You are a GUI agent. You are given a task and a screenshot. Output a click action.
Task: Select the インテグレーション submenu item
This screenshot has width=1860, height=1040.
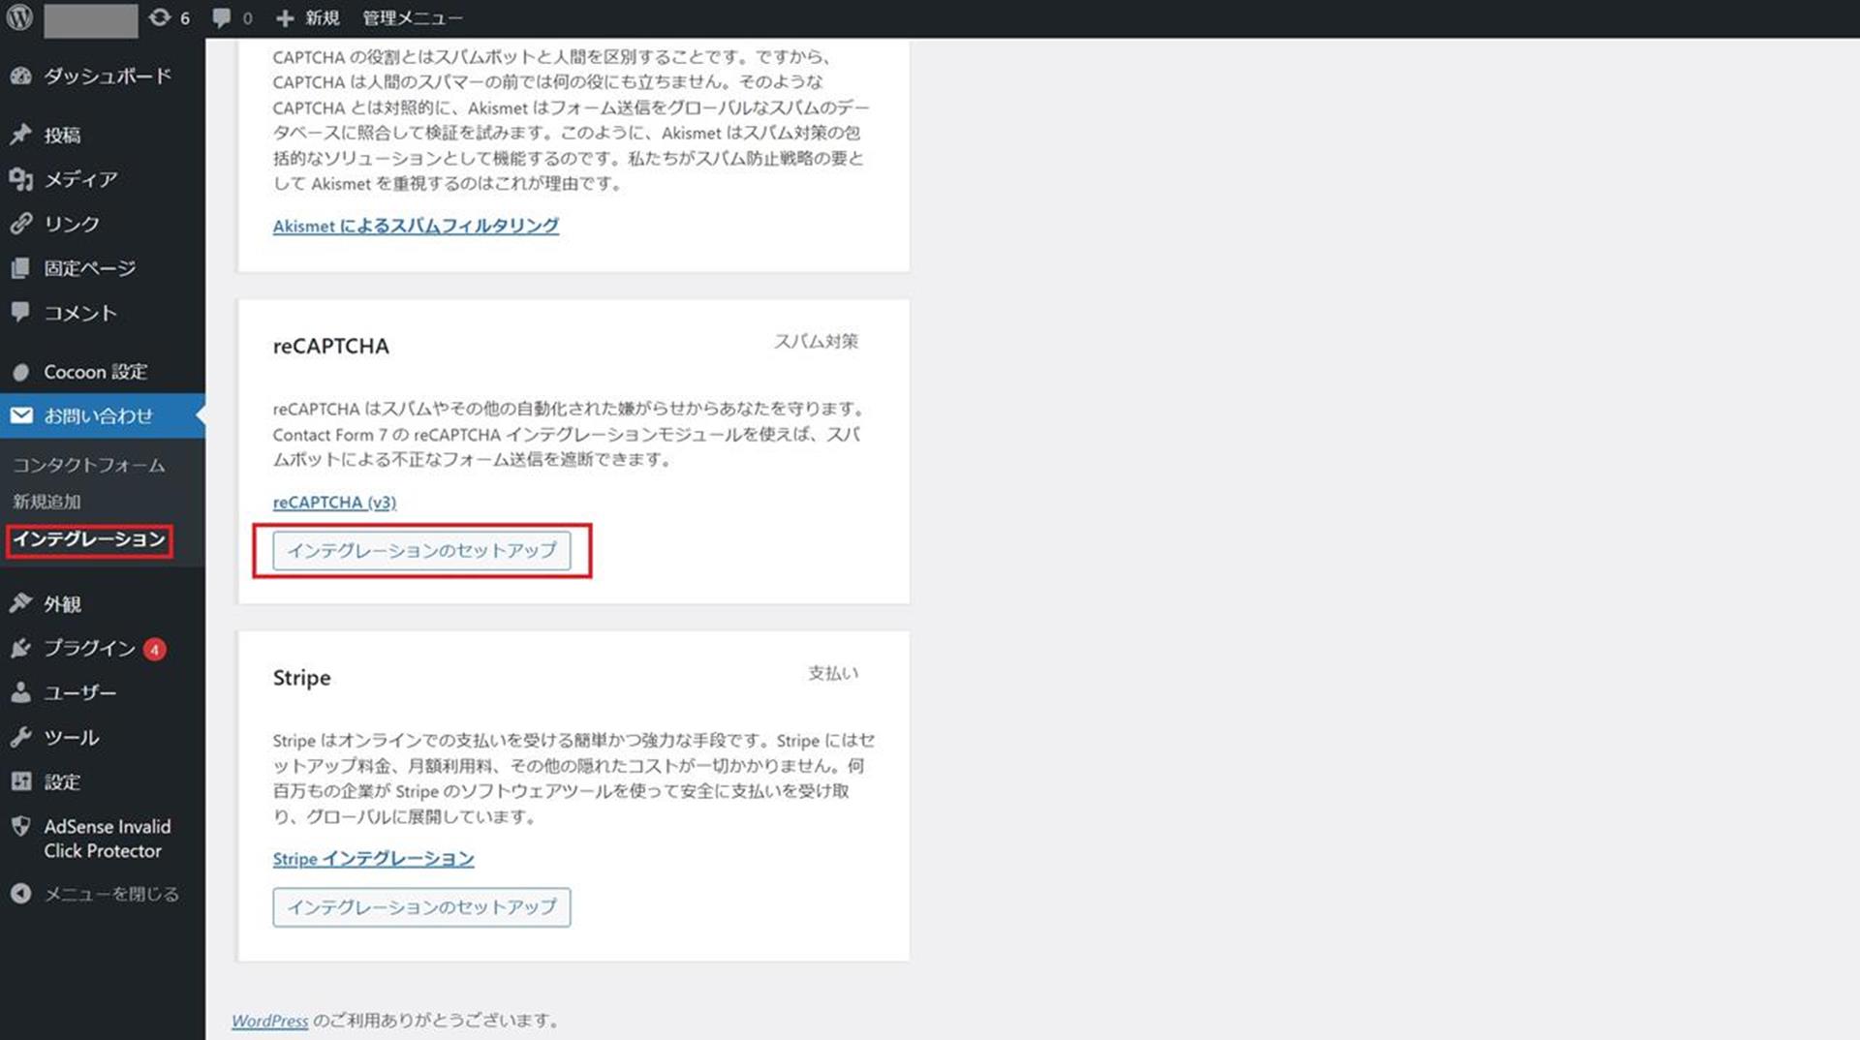pyautogui.click(x=89, y=539)
